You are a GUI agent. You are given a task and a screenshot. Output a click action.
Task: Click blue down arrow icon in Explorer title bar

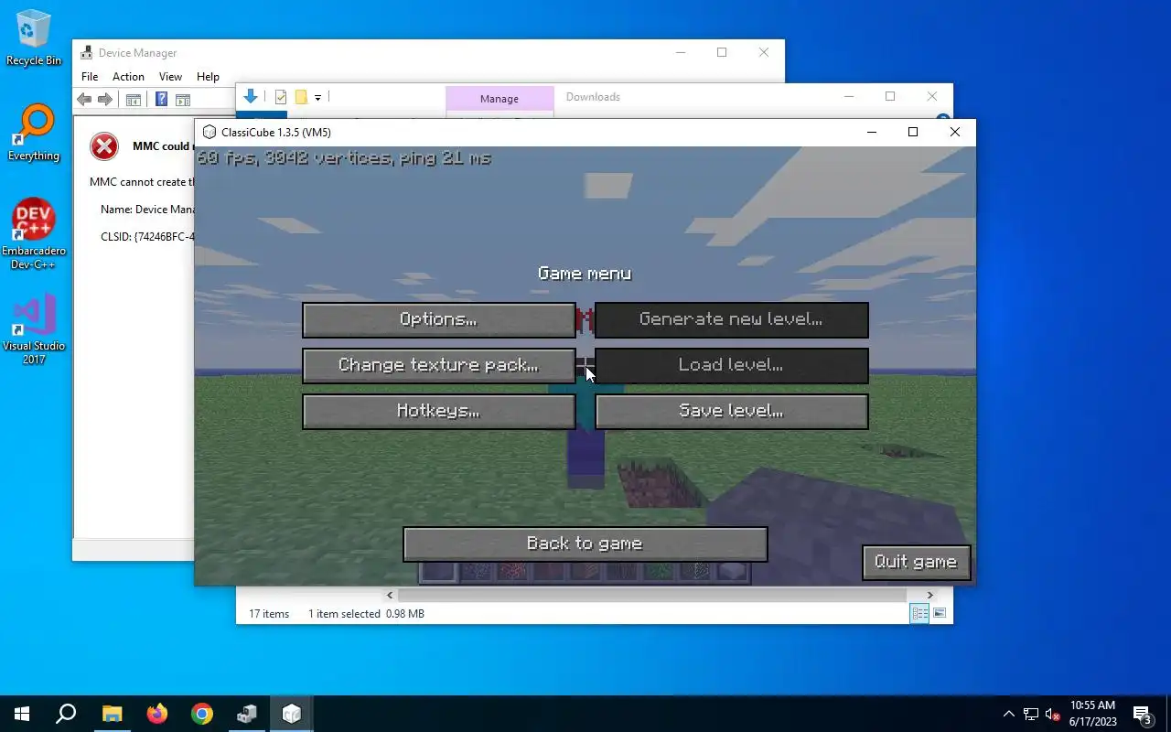click(x=250, y=97)
